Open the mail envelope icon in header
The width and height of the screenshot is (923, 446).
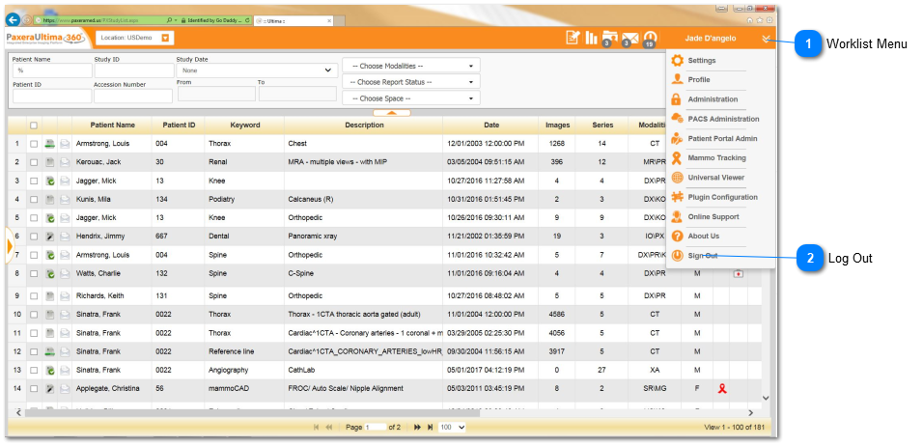[629, 39]
